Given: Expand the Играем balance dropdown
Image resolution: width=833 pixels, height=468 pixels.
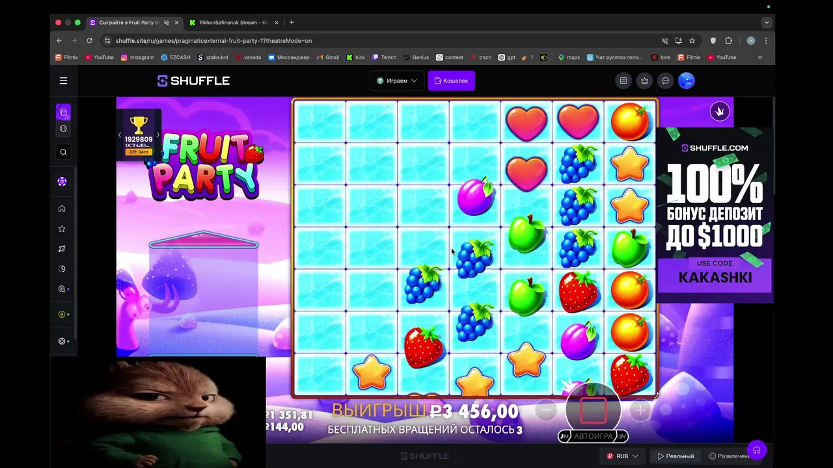Looking at the screenshot, I should (397, 81).
